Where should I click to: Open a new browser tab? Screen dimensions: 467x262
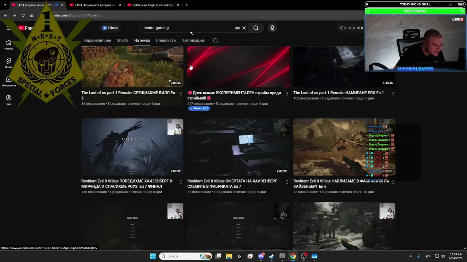[x=187, y=5]
